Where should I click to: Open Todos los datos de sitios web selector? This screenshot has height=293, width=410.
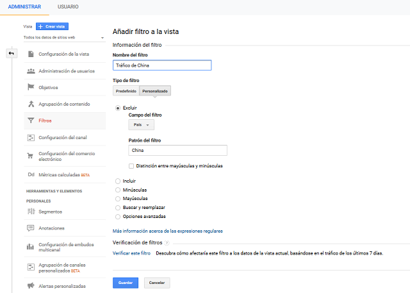point(64,37)
